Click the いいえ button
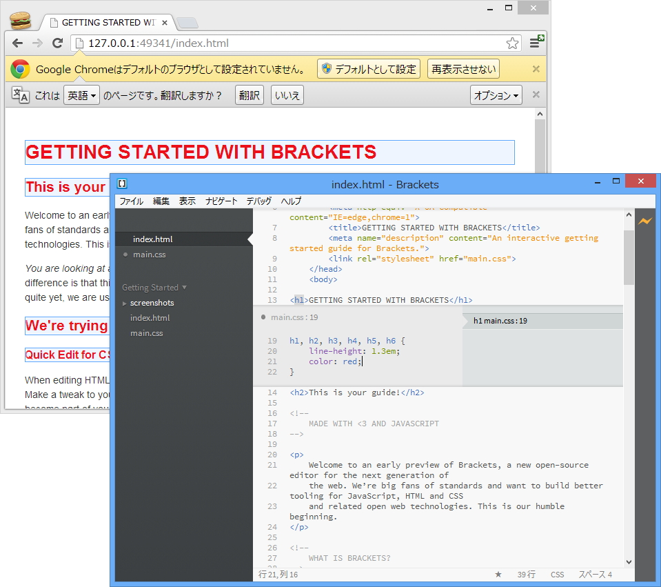661x587 pixels. [x=287, y=95]
